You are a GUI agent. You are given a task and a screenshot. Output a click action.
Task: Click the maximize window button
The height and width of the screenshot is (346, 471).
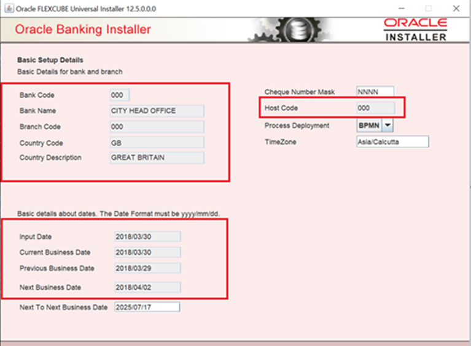click(x=429, y=9)
